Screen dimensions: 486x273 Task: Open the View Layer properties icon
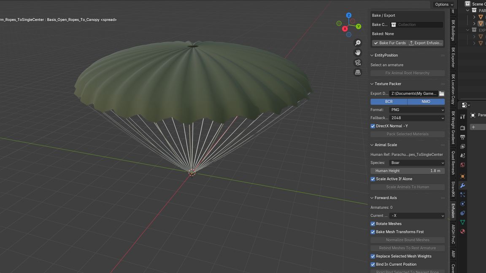point(462,146)
